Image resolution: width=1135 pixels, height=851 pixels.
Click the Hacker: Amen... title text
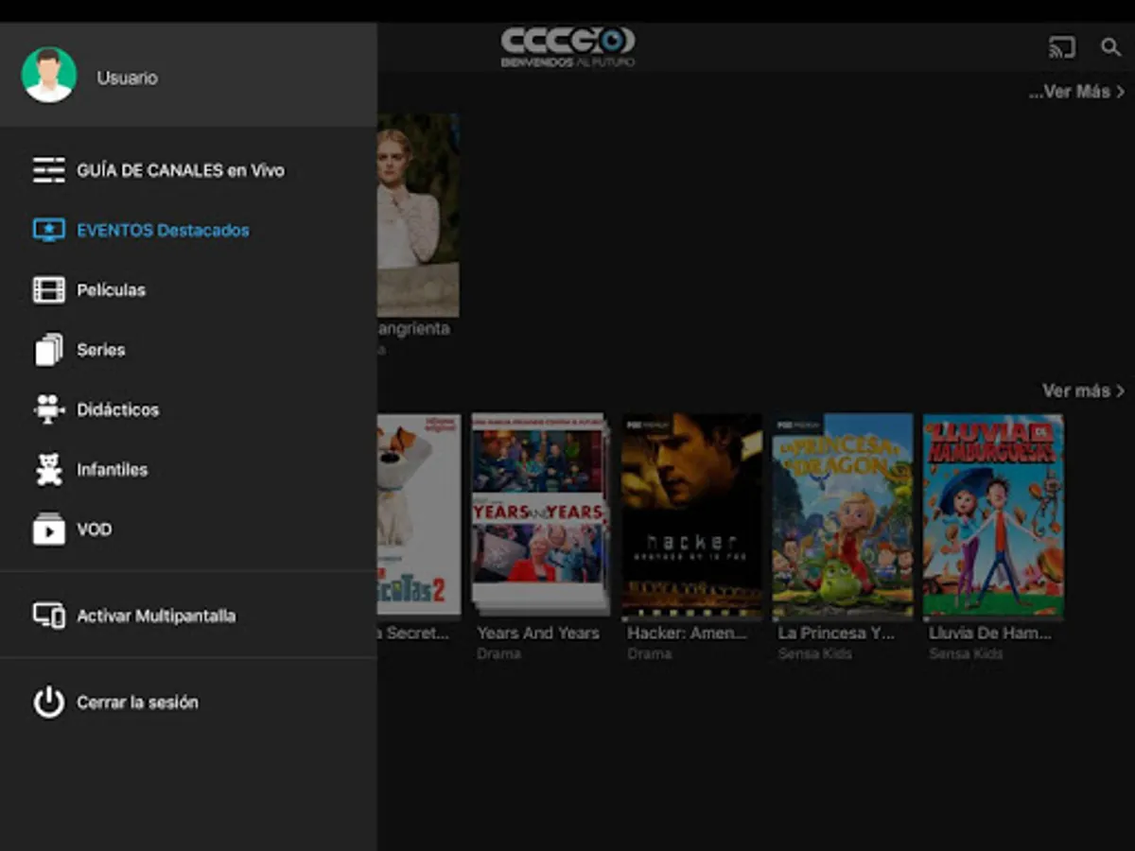point(688,633)
